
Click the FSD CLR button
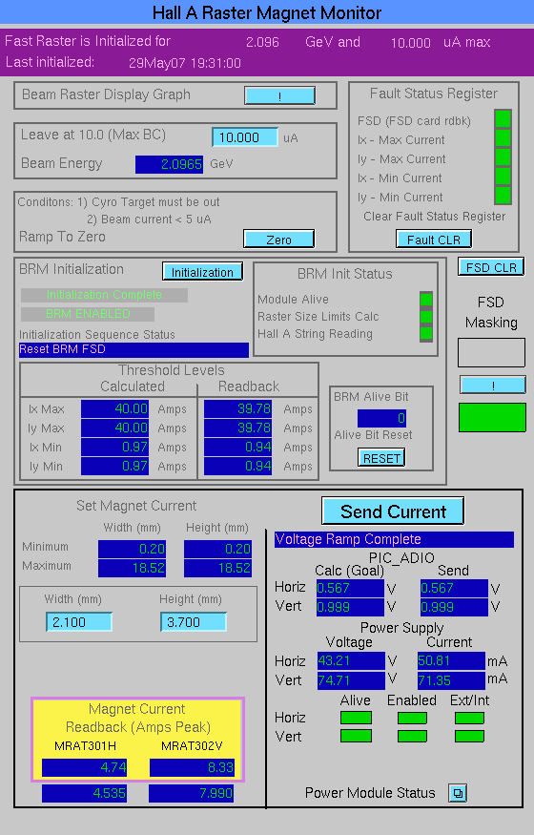click(491, 267)
